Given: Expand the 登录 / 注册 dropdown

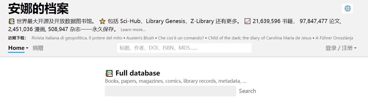Looking at the screenshot, I should (341, 48).
